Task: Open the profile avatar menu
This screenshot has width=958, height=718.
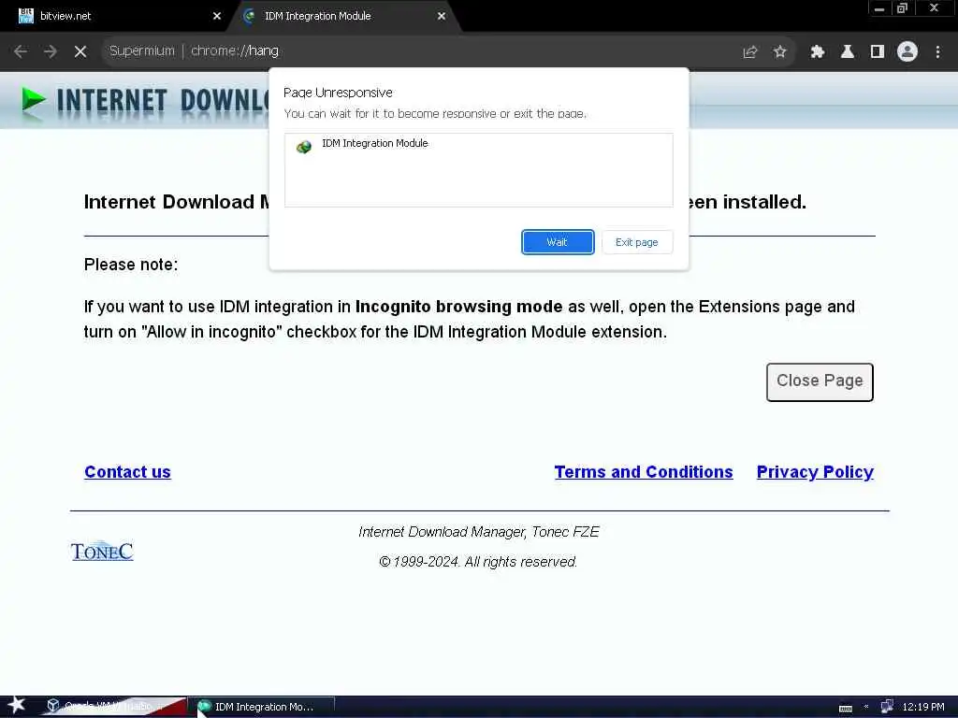Action: click(x=907, y=52)
